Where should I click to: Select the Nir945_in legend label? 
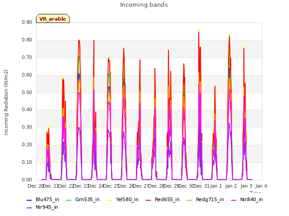pyautogui.click(x=47, y=207)
